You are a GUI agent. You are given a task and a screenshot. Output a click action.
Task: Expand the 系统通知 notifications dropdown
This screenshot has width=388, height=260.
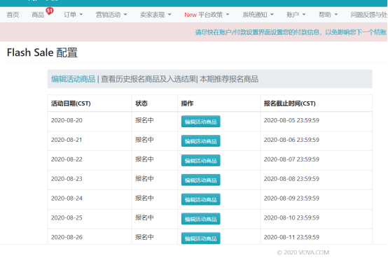click(258, 15)
